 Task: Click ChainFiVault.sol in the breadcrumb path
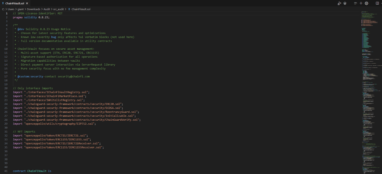point(81,9)
